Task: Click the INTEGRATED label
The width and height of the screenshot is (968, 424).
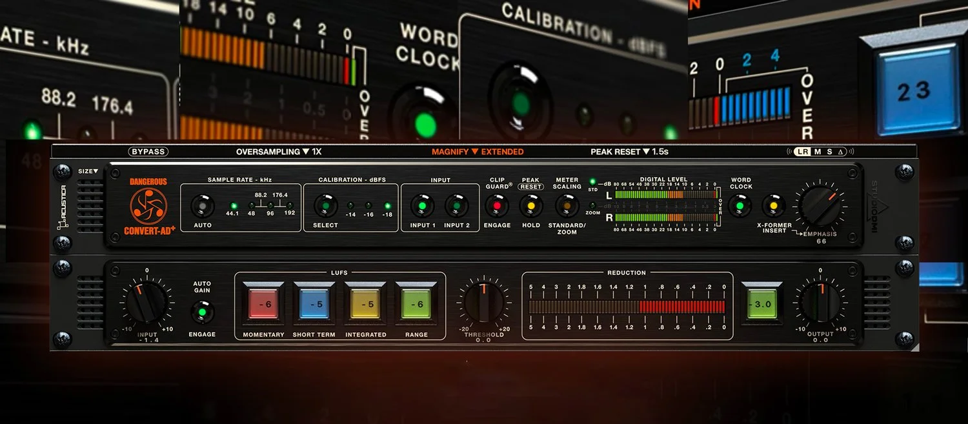Action: (x=365, y=334)
